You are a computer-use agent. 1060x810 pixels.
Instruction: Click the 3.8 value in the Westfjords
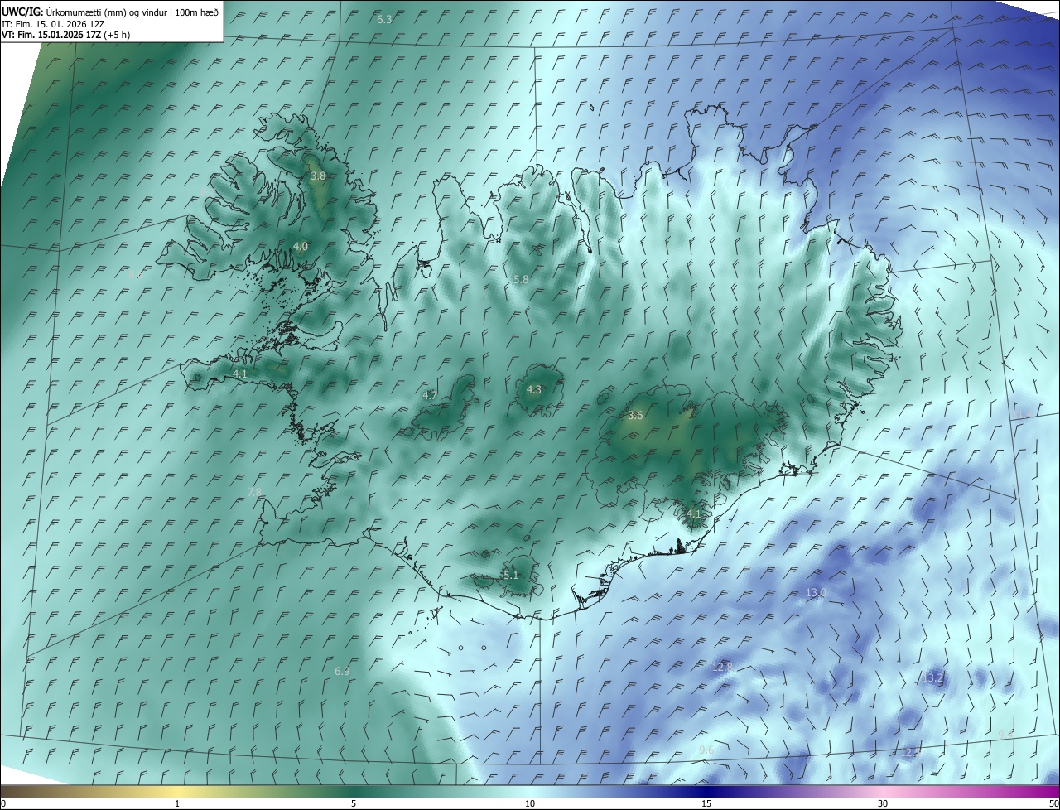pos(318,176)
